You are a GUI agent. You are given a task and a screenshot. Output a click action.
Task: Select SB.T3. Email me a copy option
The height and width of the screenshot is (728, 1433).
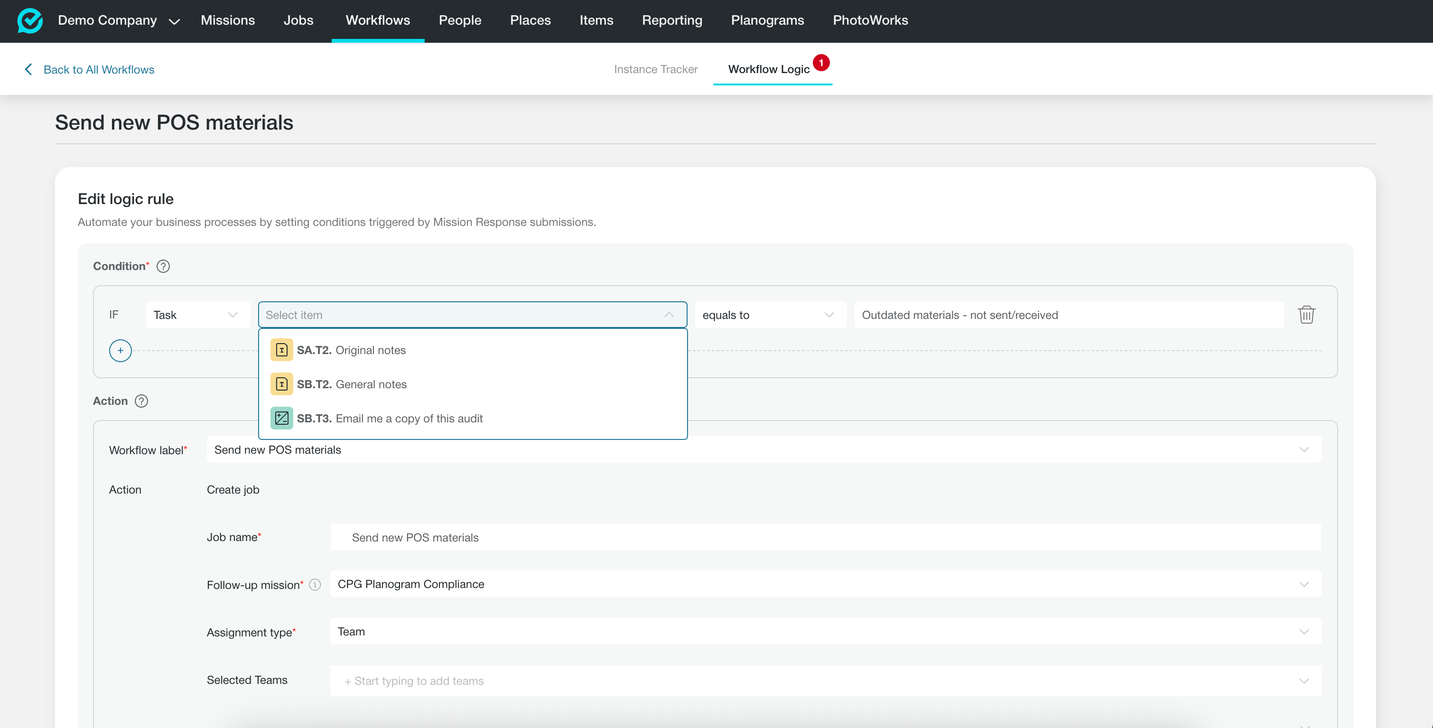(x=473, y=418)
